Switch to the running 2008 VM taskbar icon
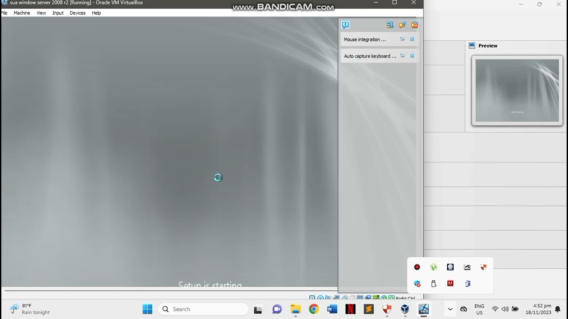 point(424,309)
